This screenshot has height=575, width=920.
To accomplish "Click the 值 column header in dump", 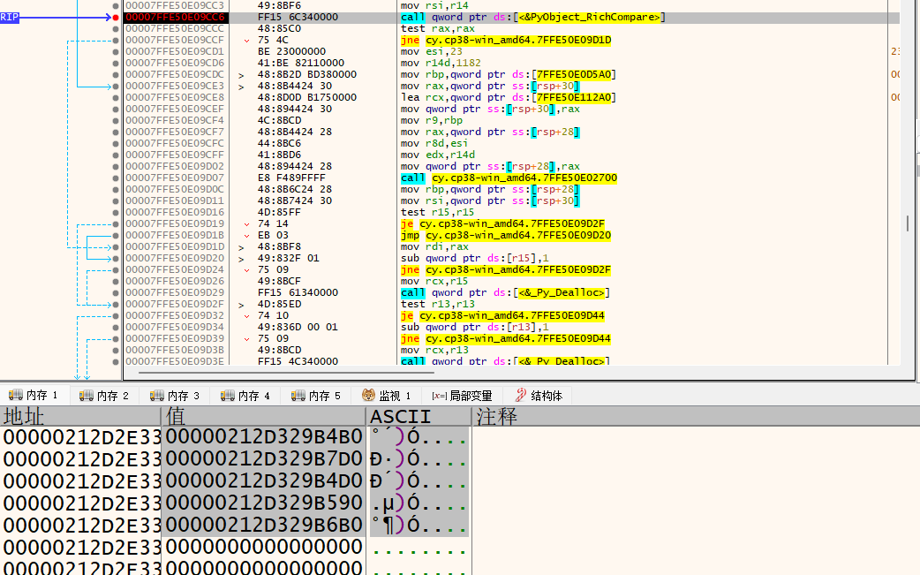I will pyautogui.click(x=263, y=417).
